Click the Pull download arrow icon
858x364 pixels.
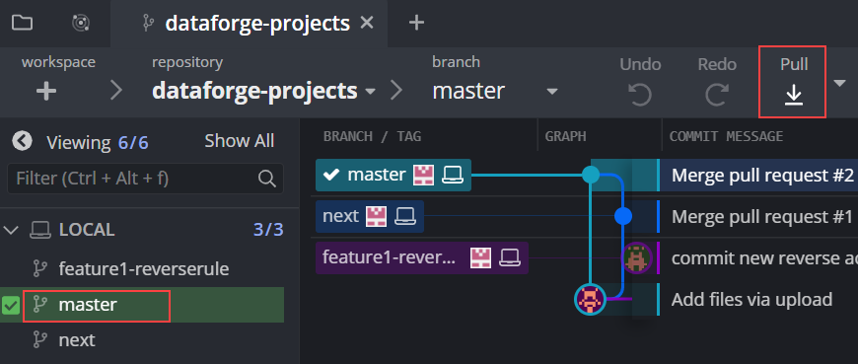794,97
